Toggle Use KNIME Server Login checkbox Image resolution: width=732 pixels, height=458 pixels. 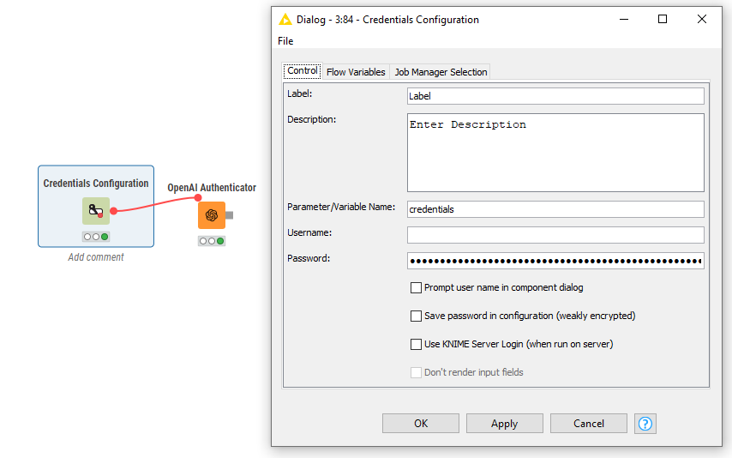(417, 345)
